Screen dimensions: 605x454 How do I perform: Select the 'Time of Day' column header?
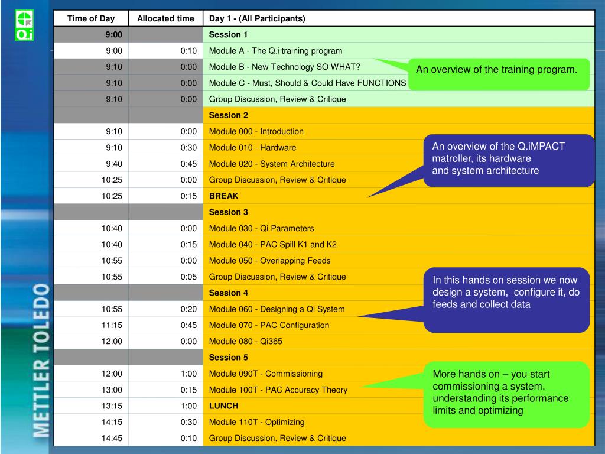coord(91,18)
